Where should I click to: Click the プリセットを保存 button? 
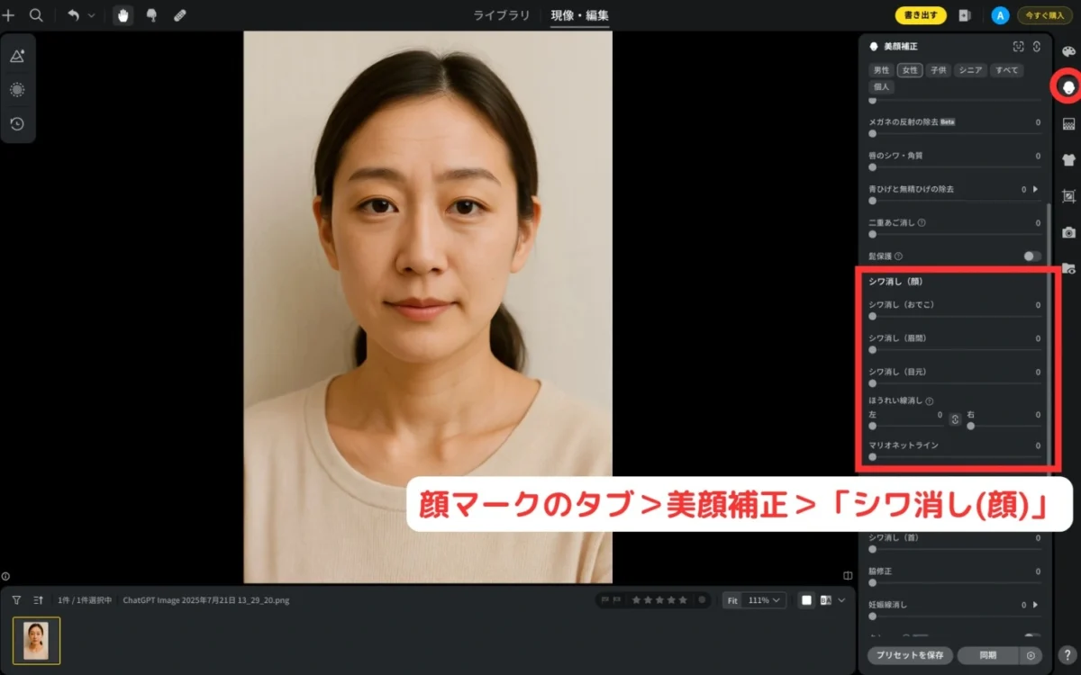910,655
